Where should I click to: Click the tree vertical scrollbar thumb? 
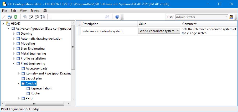[73, 47]
